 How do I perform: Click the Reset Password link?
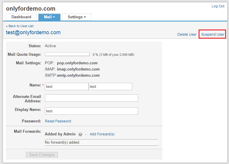tap(58, 121)
